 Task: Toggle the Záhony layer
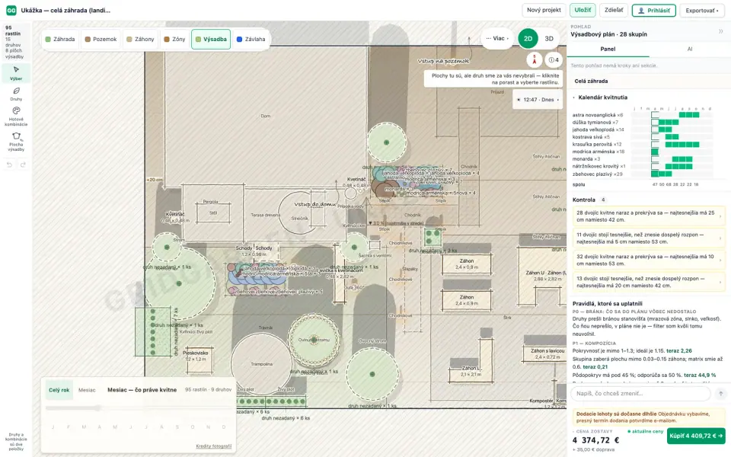140,39
